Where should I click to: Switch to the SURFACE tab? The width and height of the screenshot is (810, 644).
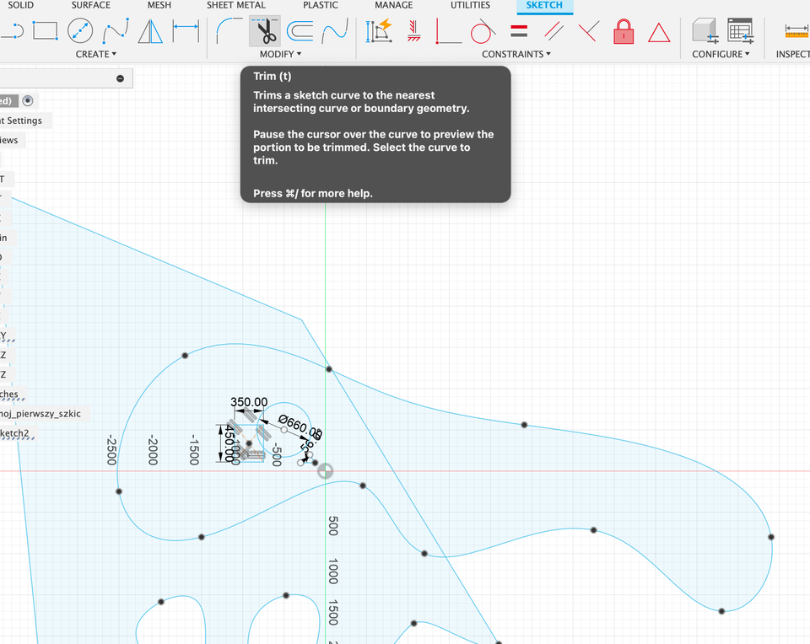click(90, 5)
